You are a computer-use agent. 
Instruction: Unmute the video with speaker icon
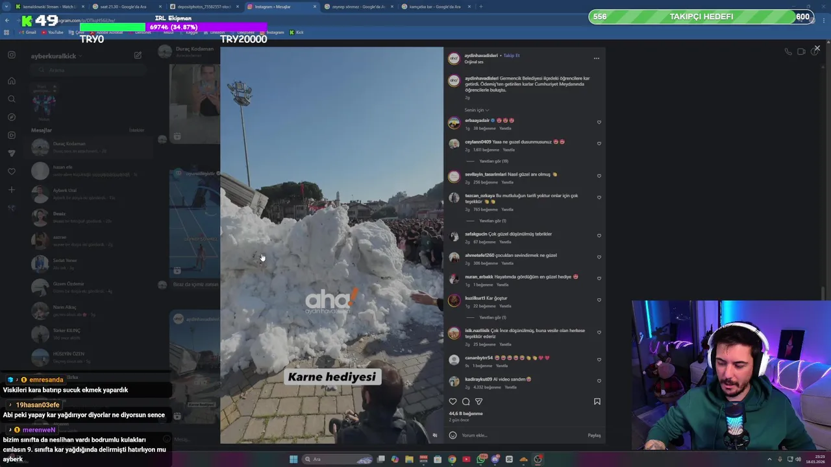[435, 435]
